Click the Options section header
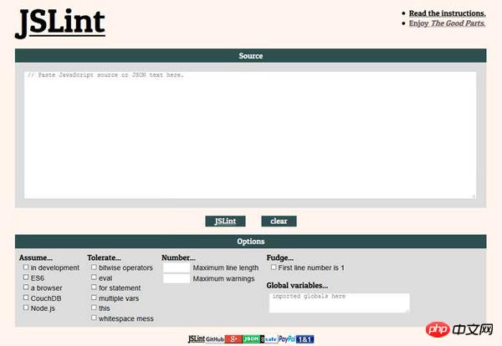This screenshot has height=346, width=502. [251, 242]
